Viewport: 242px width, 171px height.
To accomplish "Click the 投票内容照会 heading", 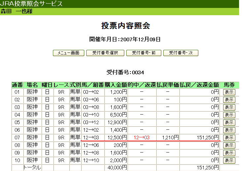I will click(x=126, y=26).
